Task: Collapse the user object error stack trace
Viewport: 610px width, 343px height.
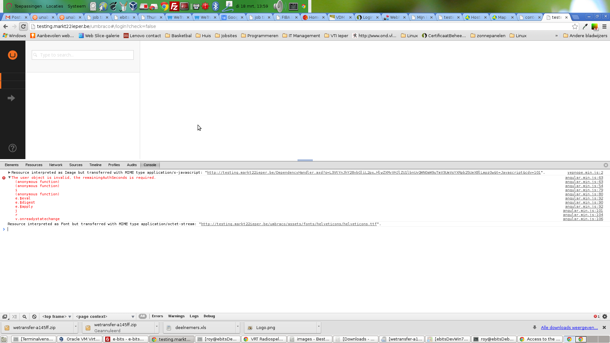Action: pos(10,178)
